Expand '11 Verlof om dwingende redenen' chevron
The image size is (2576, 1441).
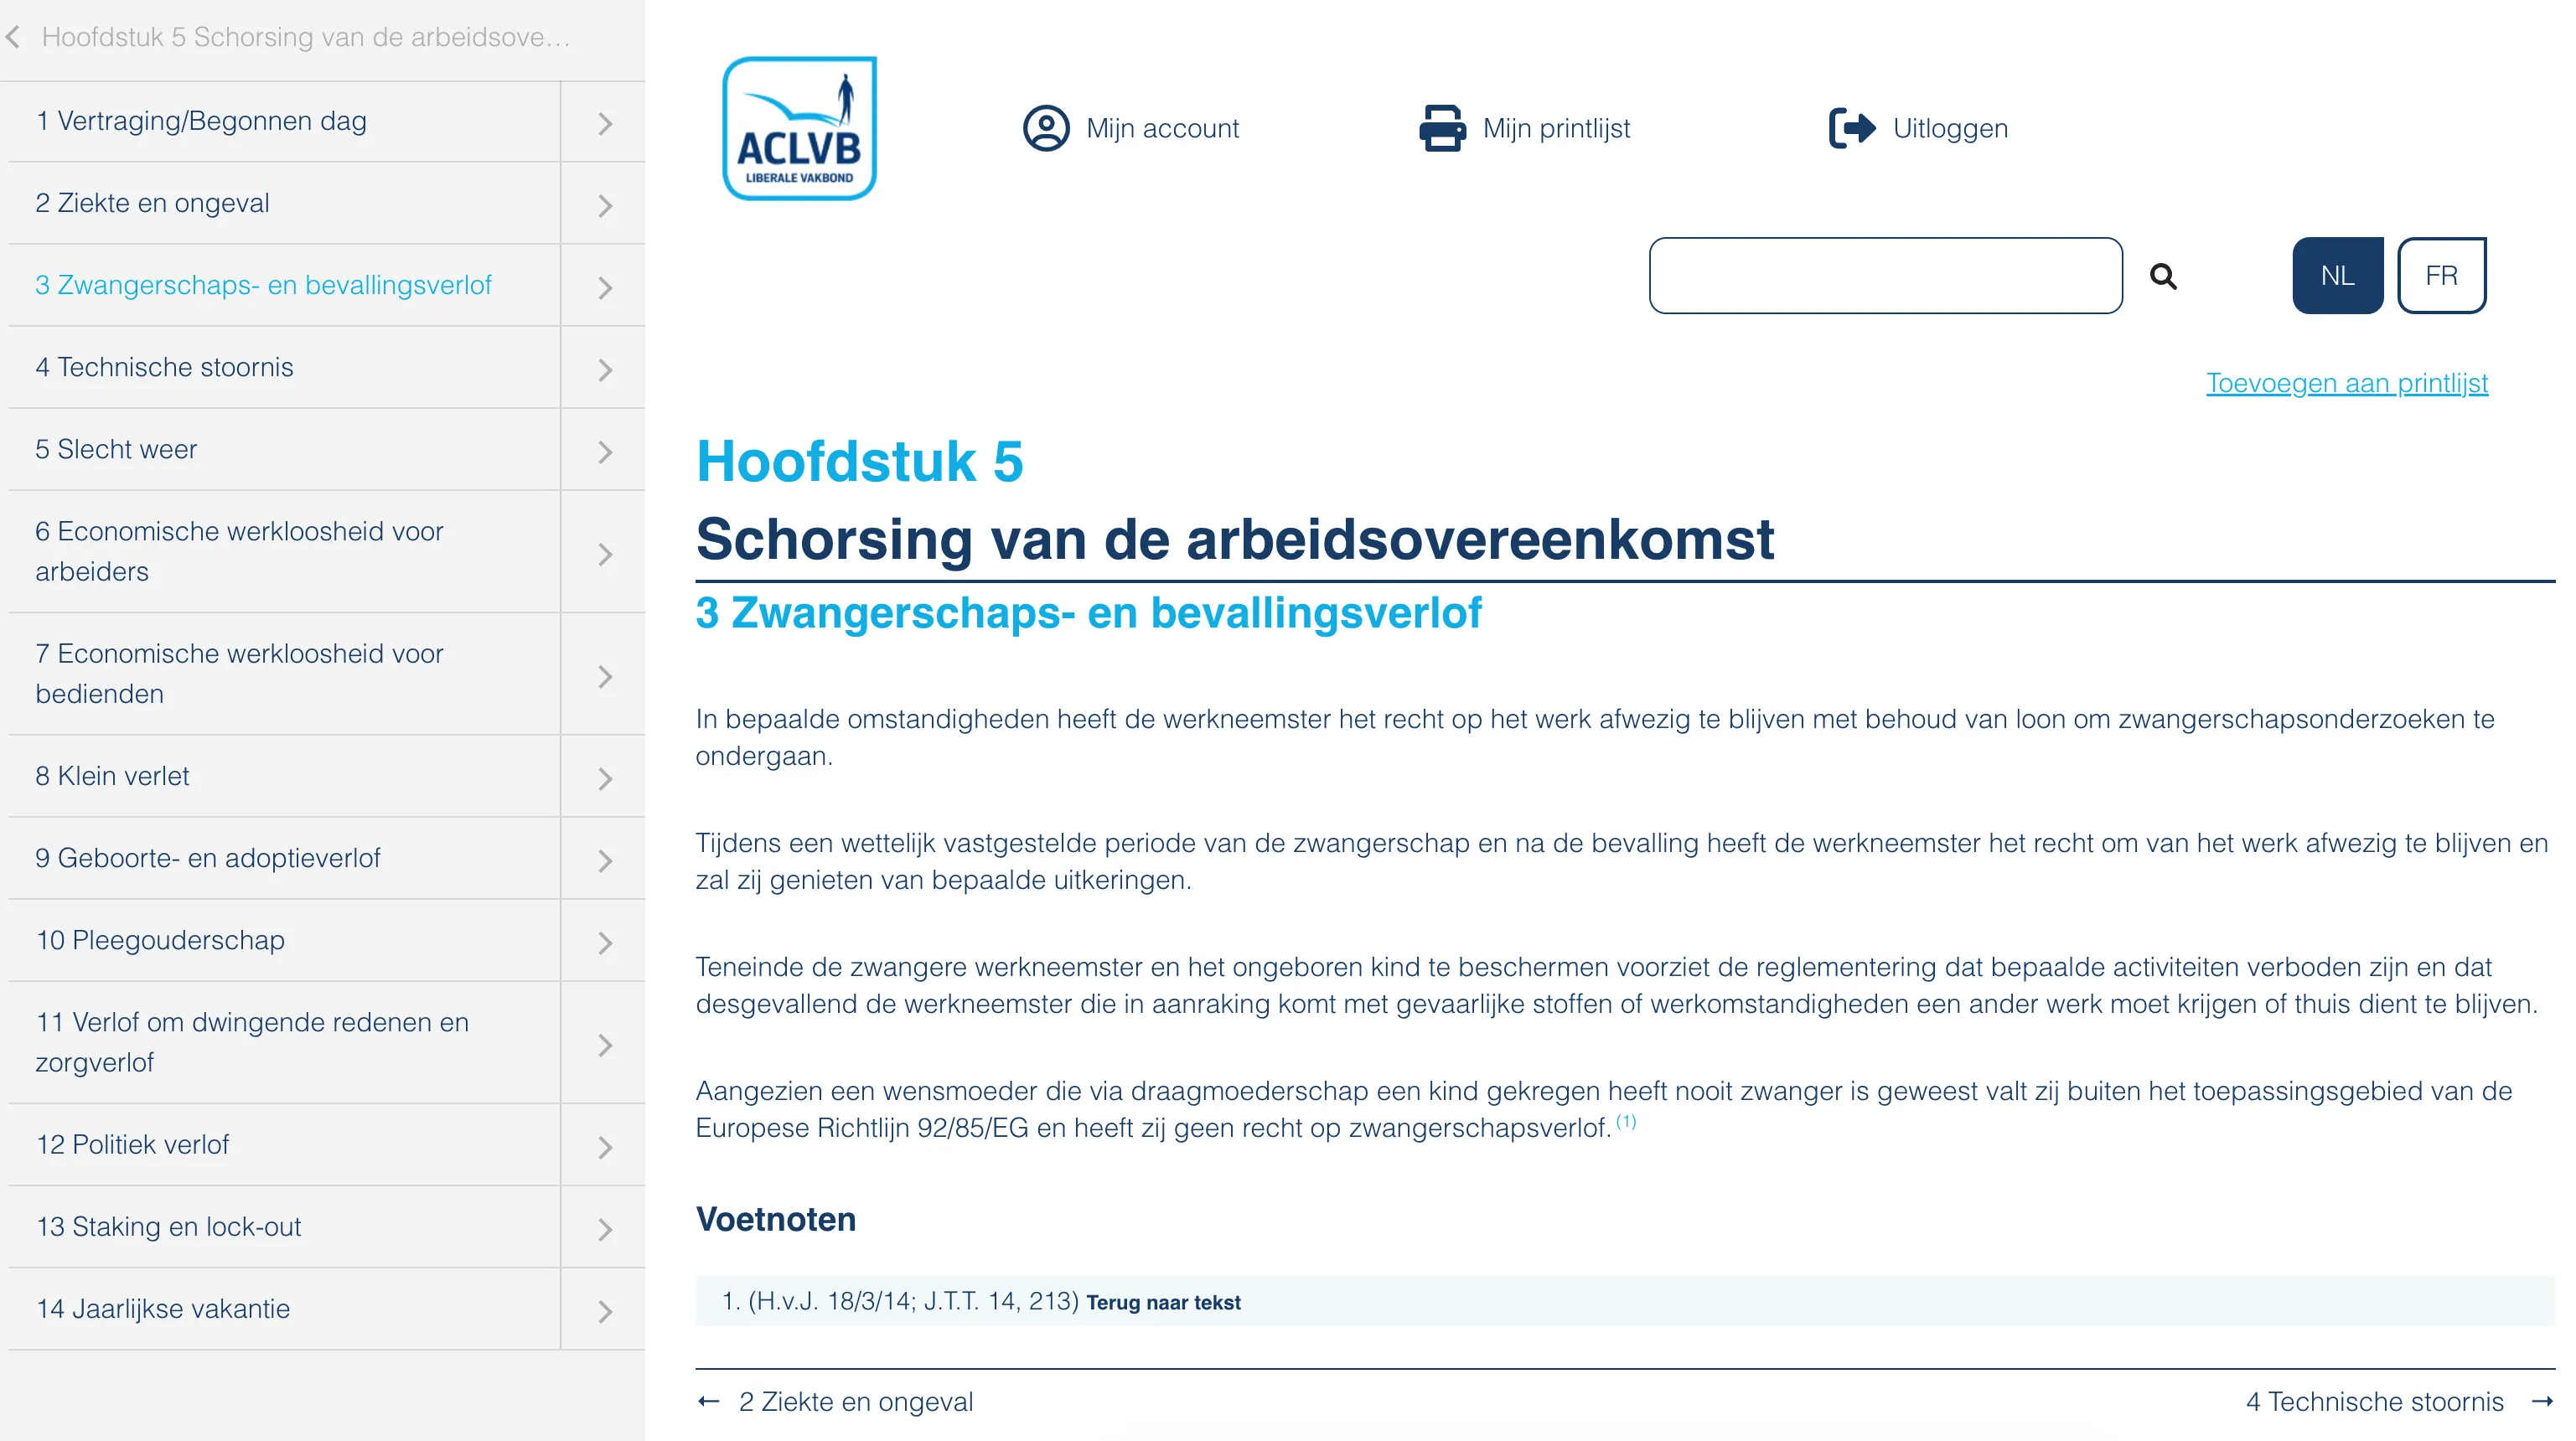[604, 1045]
